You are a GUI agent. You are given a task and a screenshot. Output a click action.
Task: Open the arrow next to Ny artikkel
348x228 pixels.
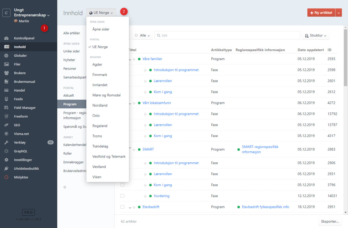tap(339, 13)
